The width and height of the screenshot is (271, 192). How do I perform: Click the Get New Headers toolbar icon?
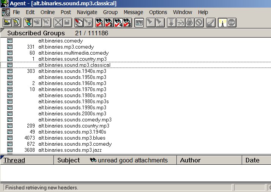[28, 22]
